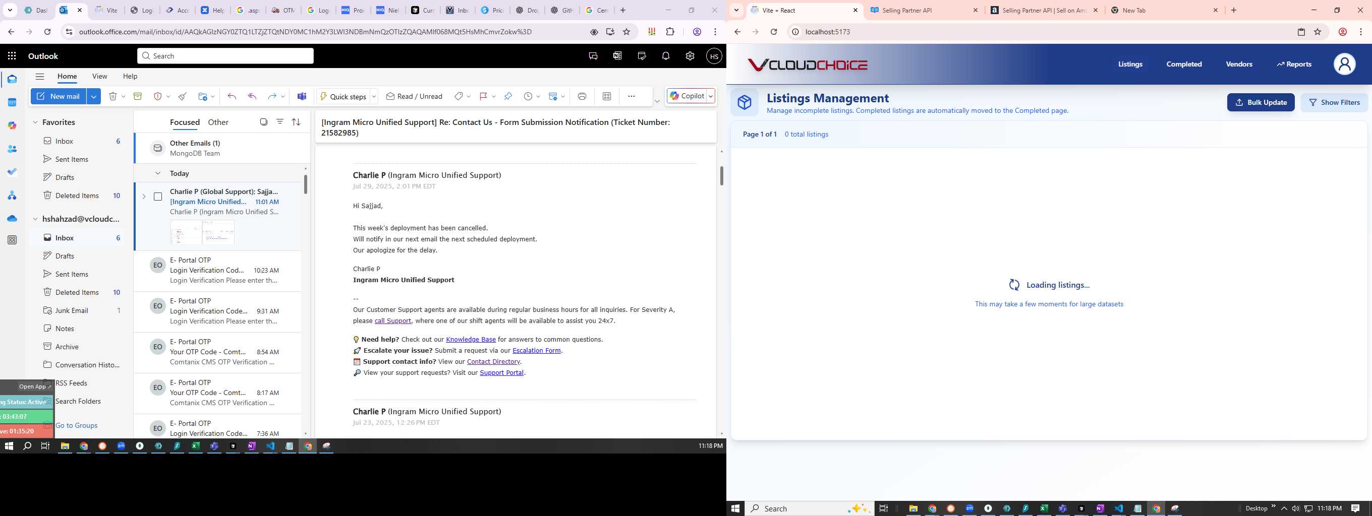Click the Delete trash icon in Outlook ribbon
This screenshot has width=1372, height=516.
[113, 96]
